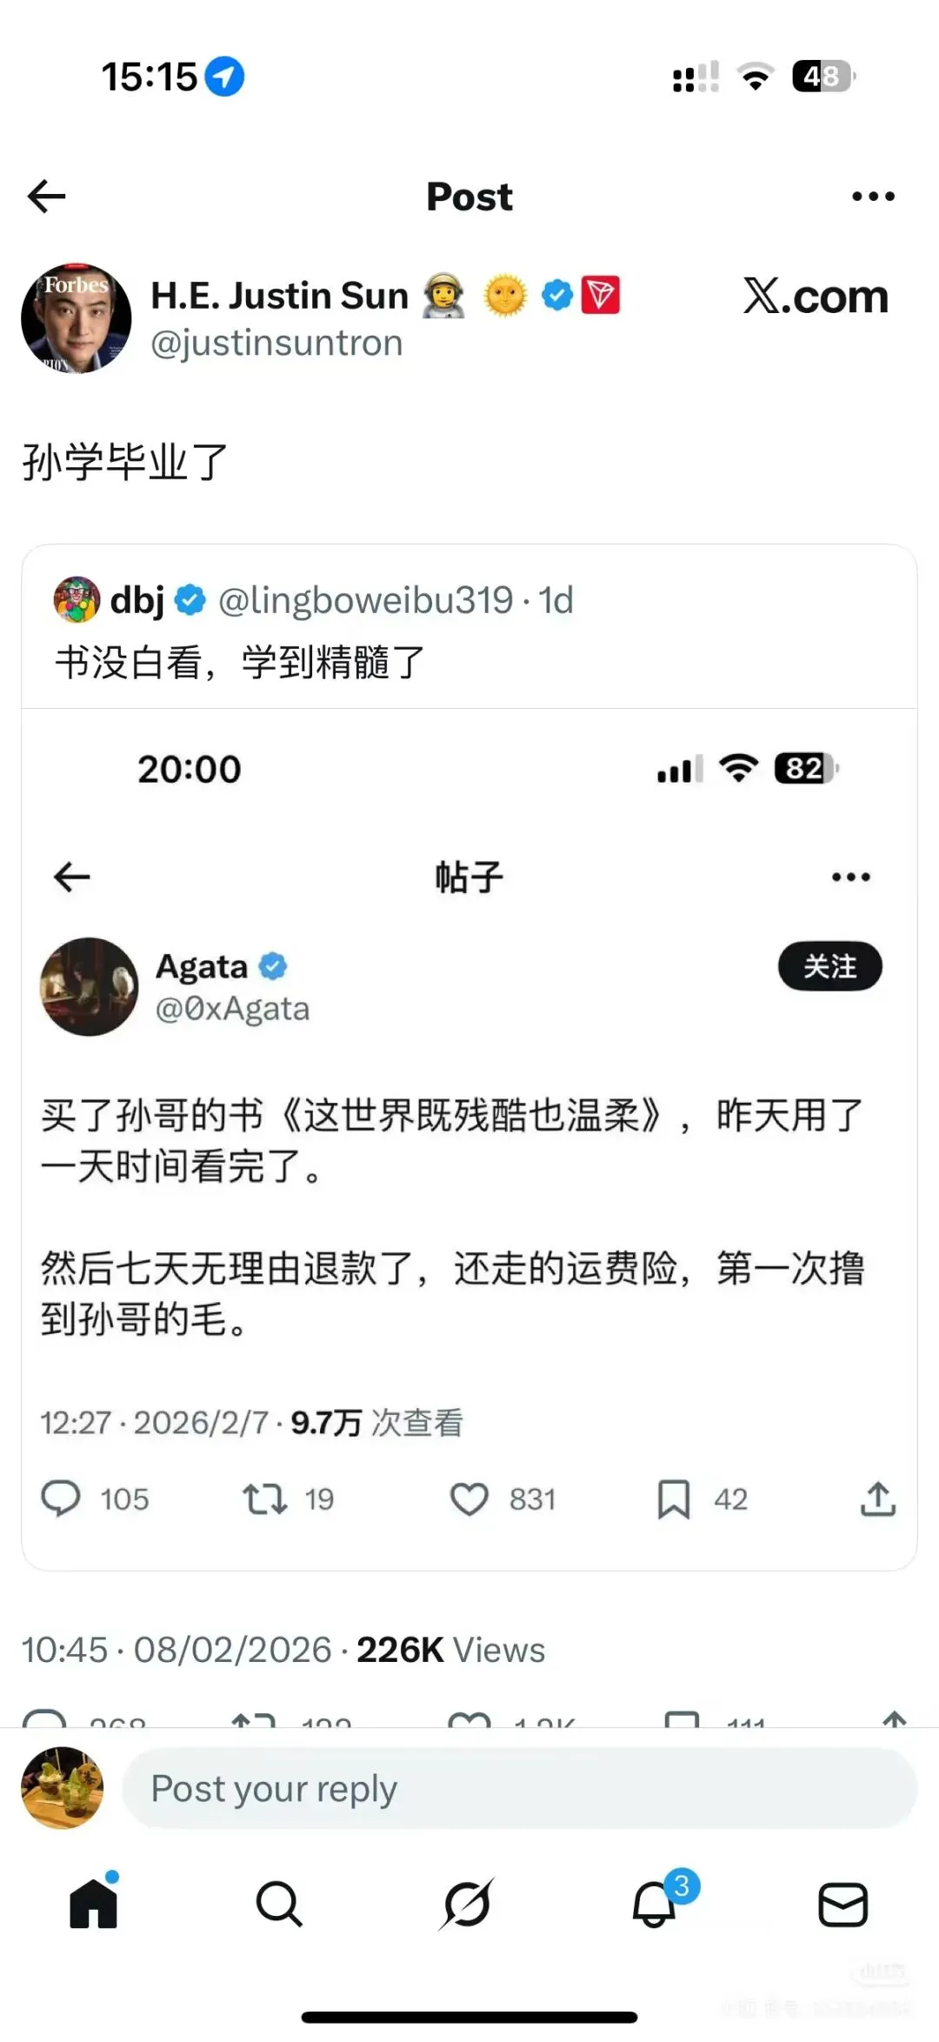Open dbj's quoted post header
The height and width of the screenshot is (2042, 939).
(313, 600)
